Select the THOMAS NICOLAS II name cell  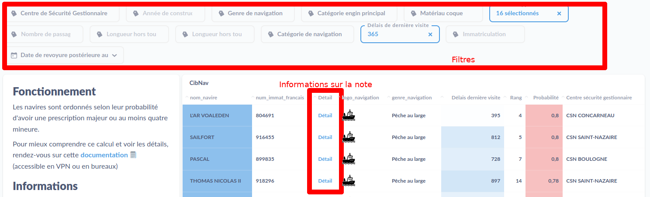click(217, 181)
